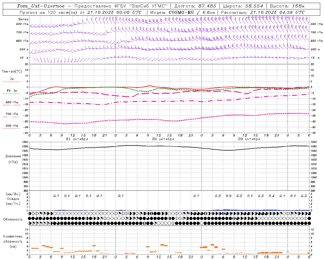The width and height of the screenshot is (324, 259).
Task: Click the model name COSMO-RU / 6.6км
Action: 192,12
